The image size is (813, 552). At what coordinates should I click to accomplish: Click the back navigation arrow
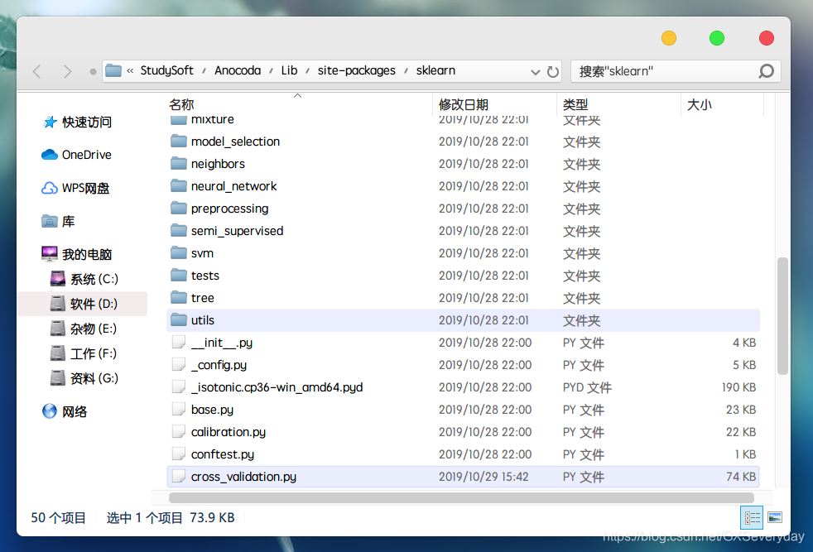click(36, 71)
